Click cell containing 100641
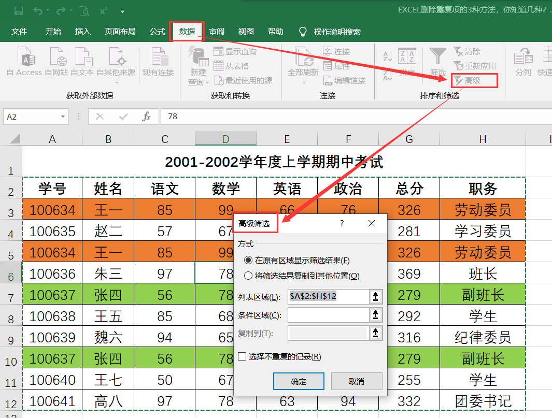 pyautogui.click(x=52, y=400)
